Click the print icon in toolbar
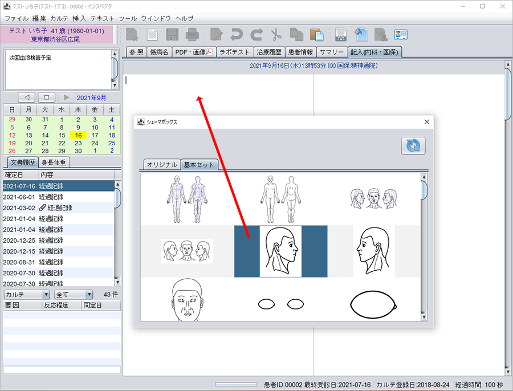Viewport: 513px width, 391px height. pos(192,35)
